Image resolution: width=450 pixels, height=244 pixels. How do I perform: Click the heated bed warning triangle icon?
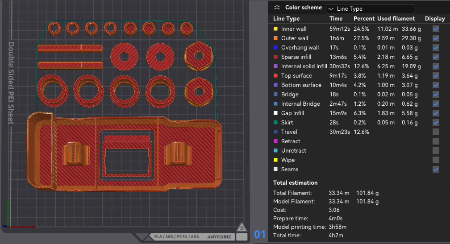click(x=241, y=227)
